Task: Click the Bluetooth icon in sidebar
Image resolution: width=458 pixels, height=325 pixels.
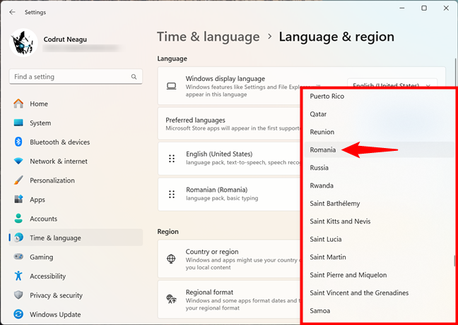Action: [18, 142]
